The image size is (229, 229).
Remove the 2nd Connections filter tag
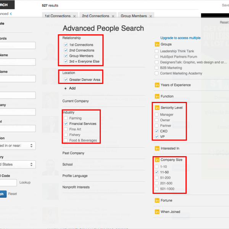click(113, 16)
